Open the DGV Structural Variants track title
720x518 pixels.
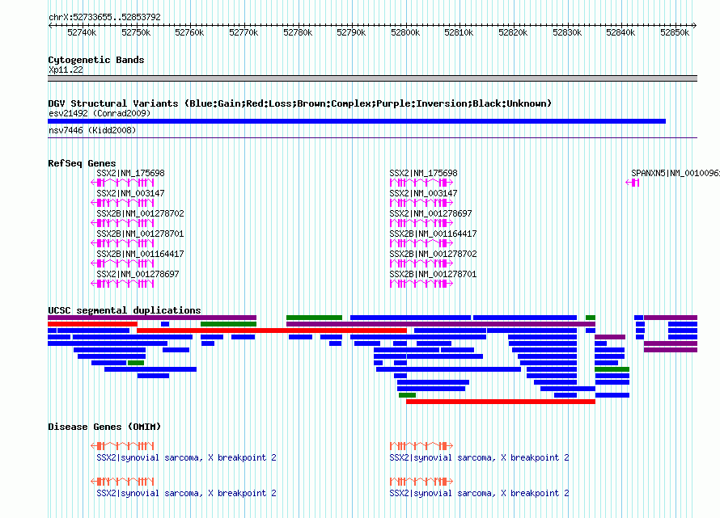[300, 103]
